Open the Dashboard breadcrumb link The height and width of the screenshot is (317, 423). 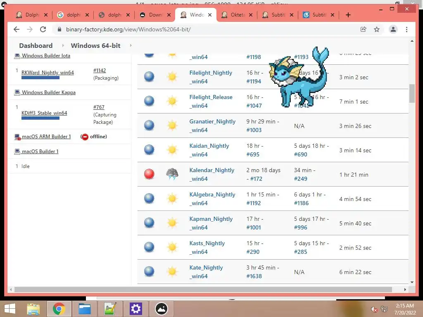tap(36, 45)
